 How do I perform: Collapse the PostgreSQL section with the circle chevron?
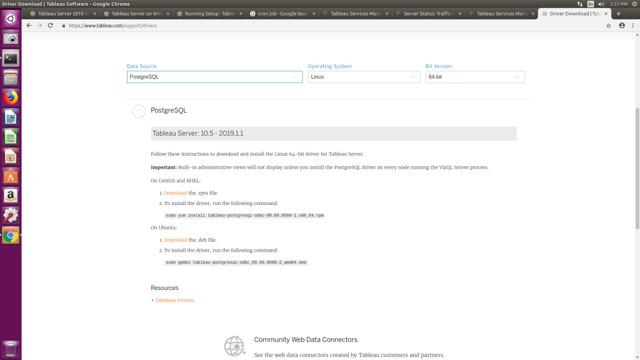click(139, 111)
